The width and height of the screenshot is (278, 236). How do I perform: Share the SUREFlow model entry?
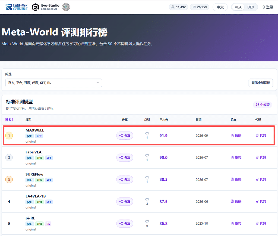click(125, 179)
